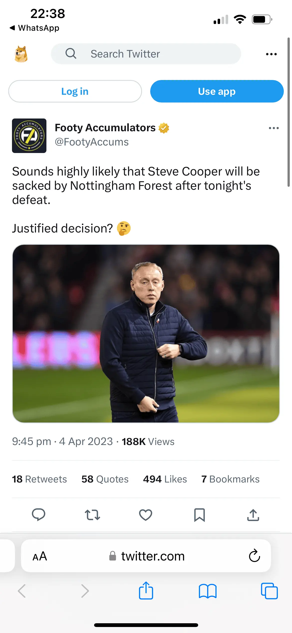Open Twitter doge logo home

pyautogui.click(x=21, y=54)
